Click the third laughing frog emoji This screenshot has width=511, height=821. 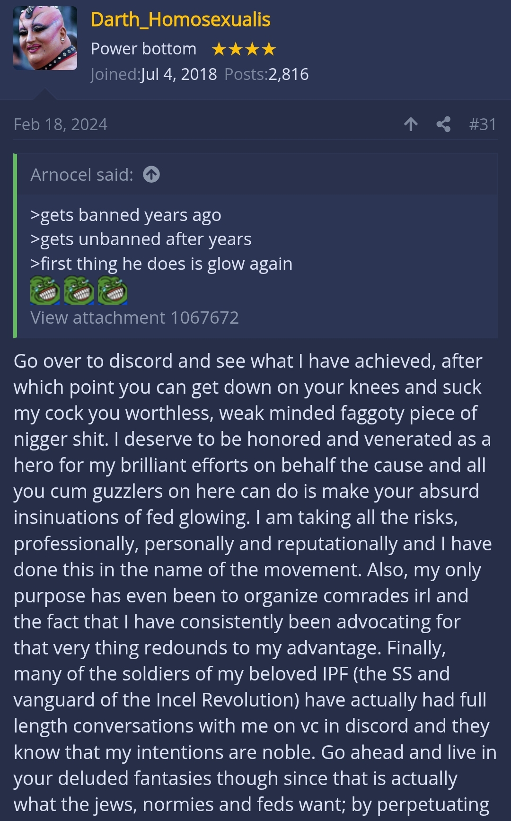click(x=113, y=291)
